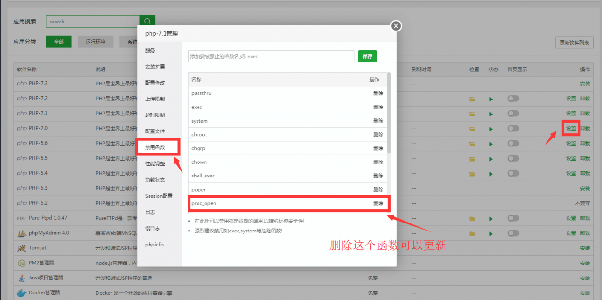The height and width of the screenshot is (300, 602).
Task: Open Session配置 tab in the dialog
Action: [159, 196]
